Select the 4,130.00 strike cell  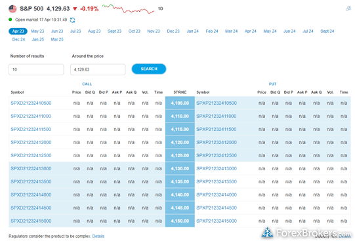point(180,168)
